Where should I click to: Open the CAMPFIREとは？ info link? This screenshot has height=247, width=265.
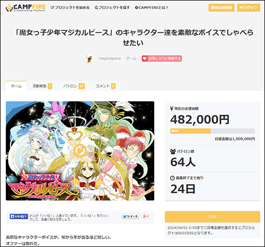click(x=152, y=7)
